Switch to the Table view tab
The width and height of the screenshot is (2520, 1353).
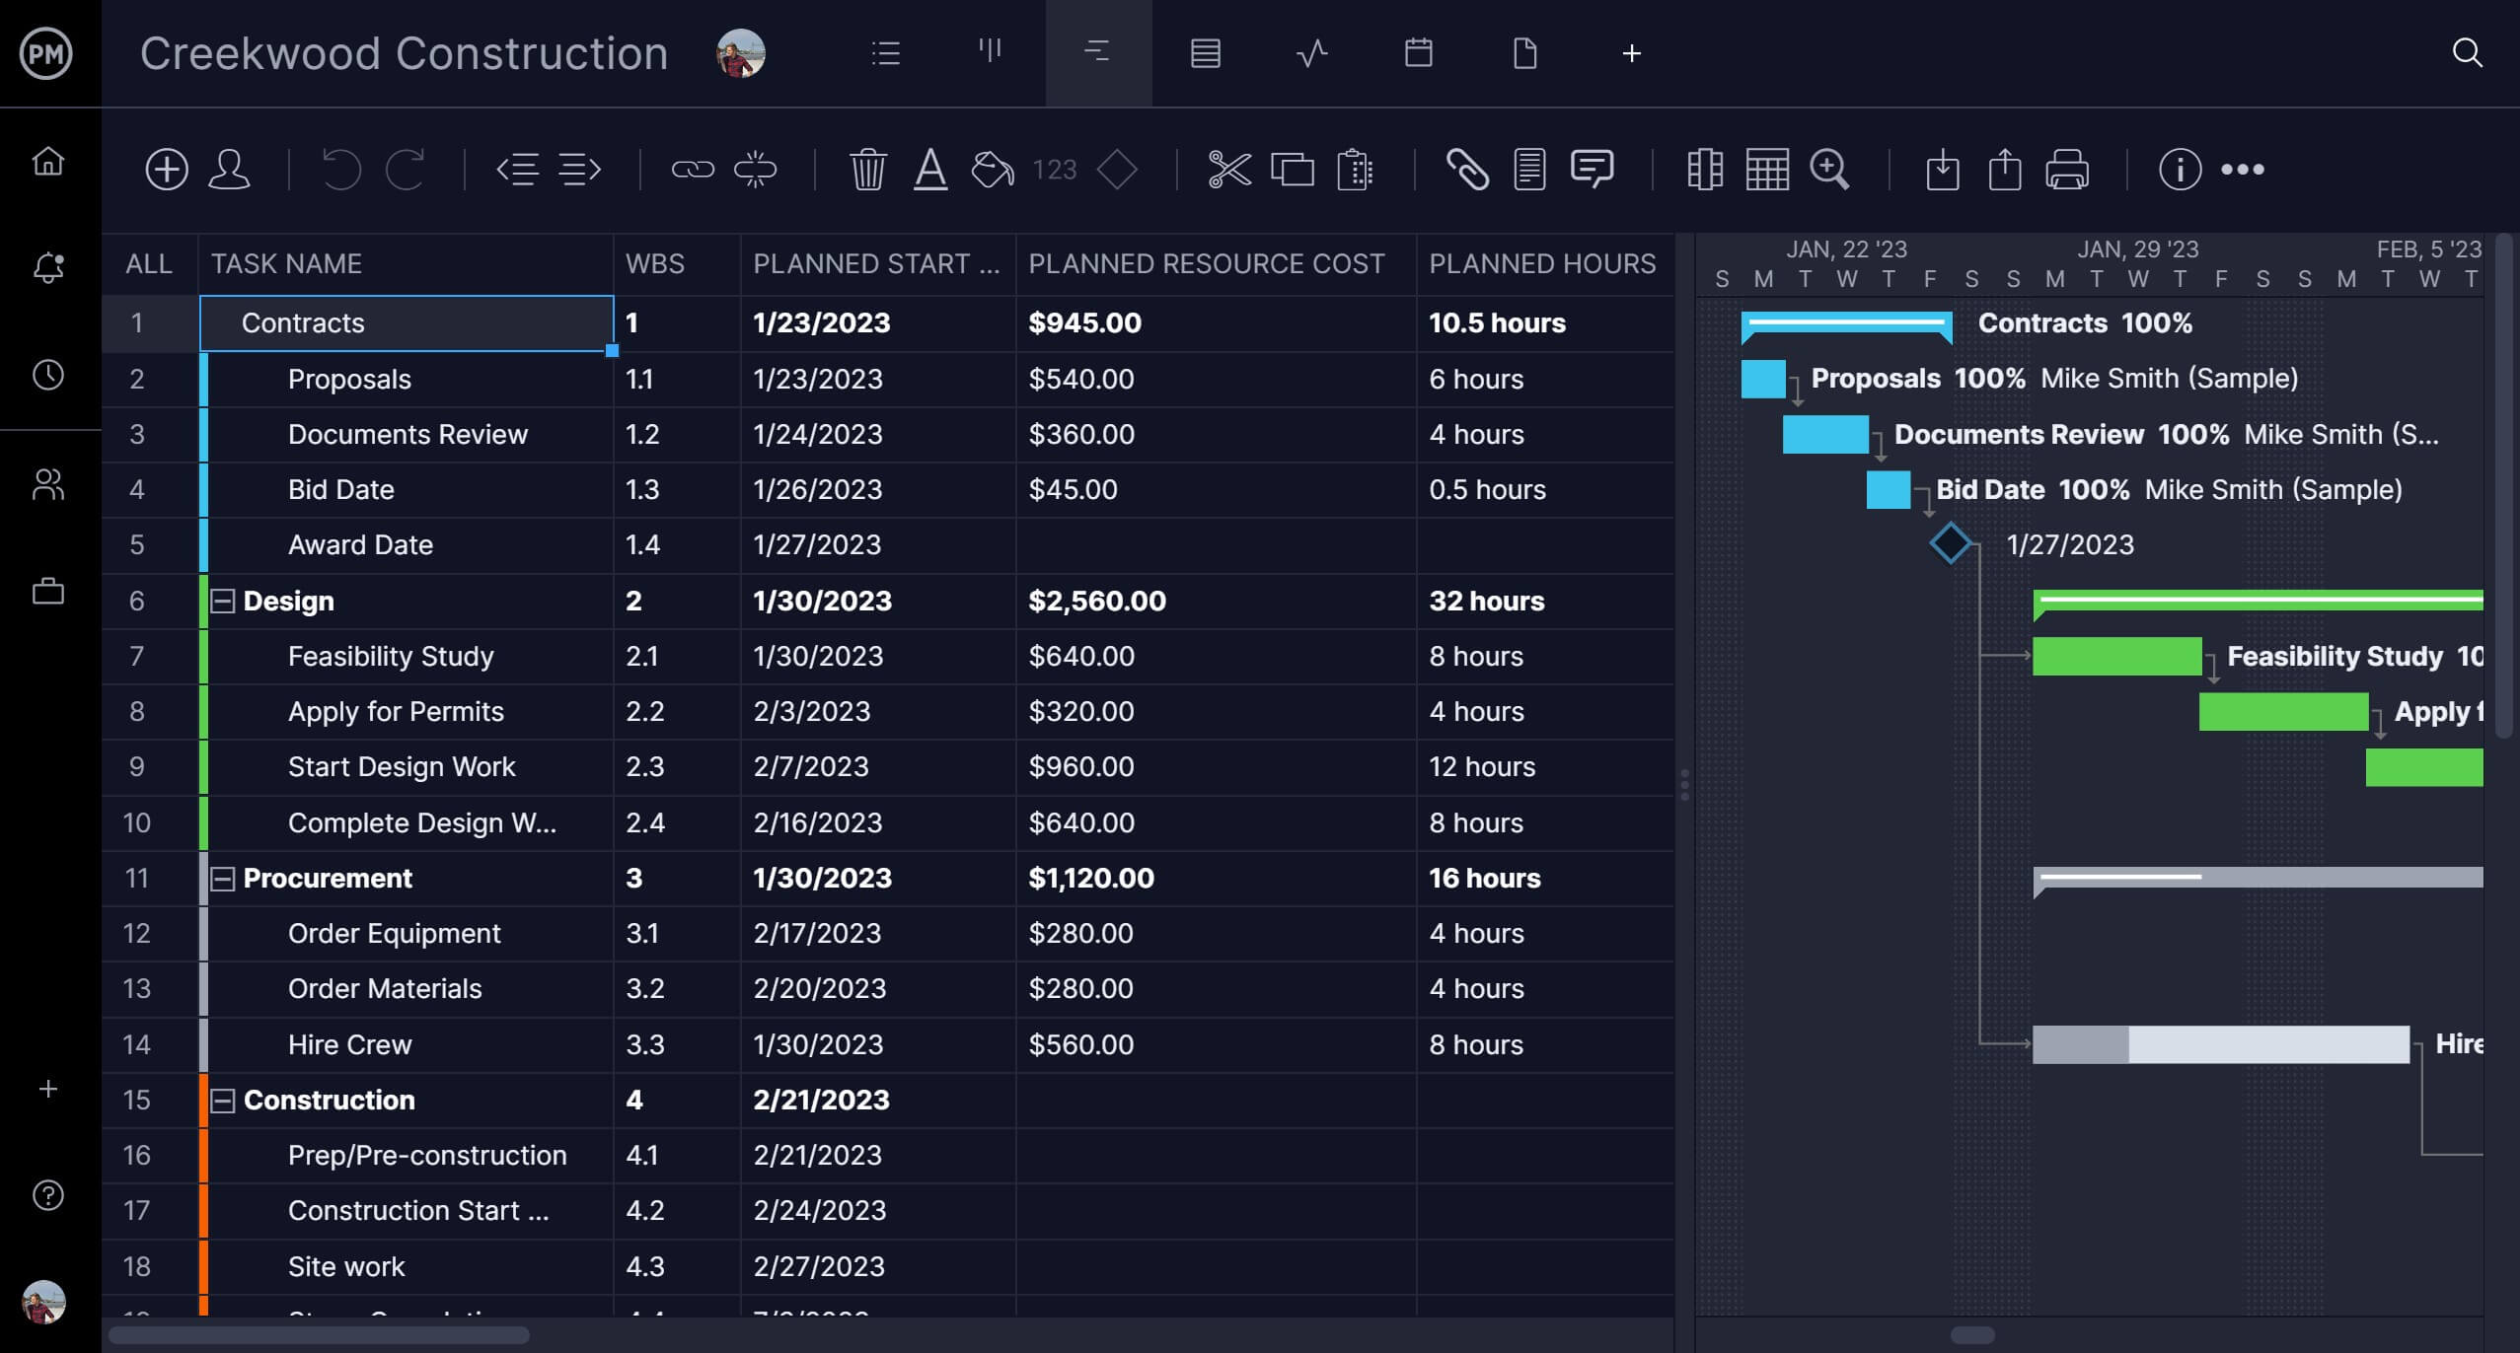tap(1202, 51)
